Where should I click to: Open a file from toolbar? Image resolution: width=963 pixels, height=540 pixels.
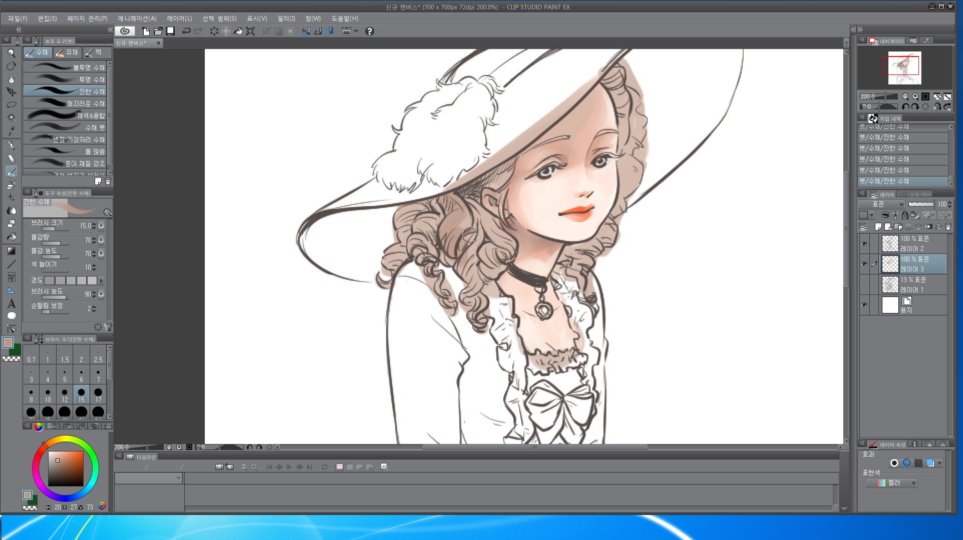(158, 31)
